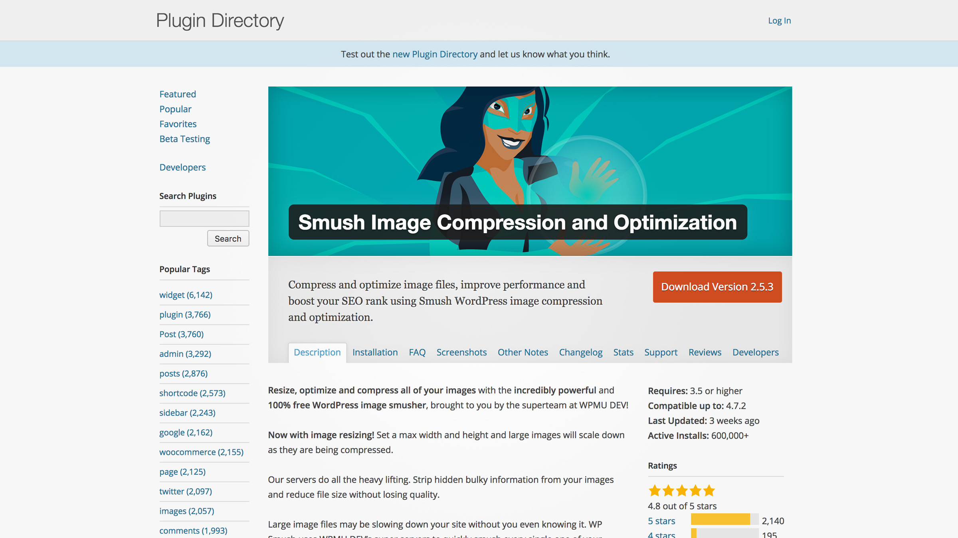The height and width of the screenshot is (538, 958).
Task: Open the 4 stars reviews link
Action: [x=661, y=534]
